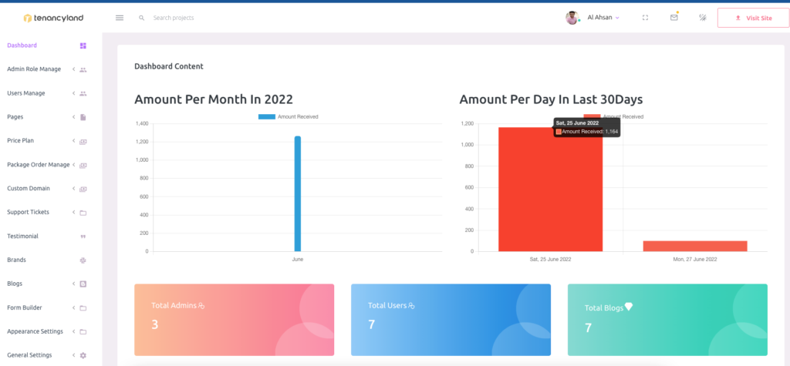This screenshot has height=366, width=790.
Task: Open the Price Plan menu
Action: coord(21,140)
